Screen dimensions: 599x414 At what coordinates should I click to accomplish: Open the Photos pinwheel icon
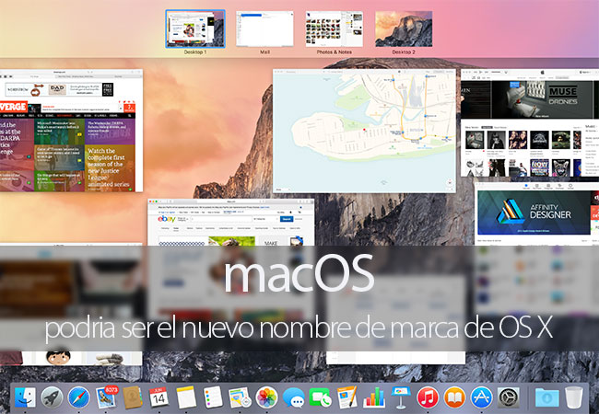tap(266, 397)
